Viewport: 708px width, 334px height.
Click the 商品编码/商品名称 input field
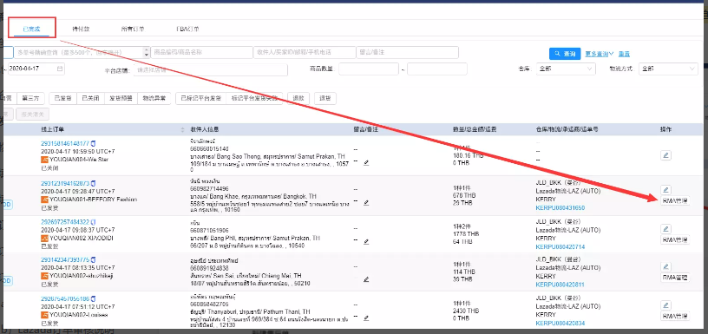[x=202, y=52]
